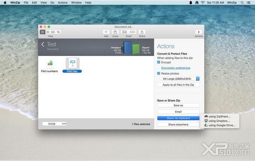Open the View menu

point(44,2)
